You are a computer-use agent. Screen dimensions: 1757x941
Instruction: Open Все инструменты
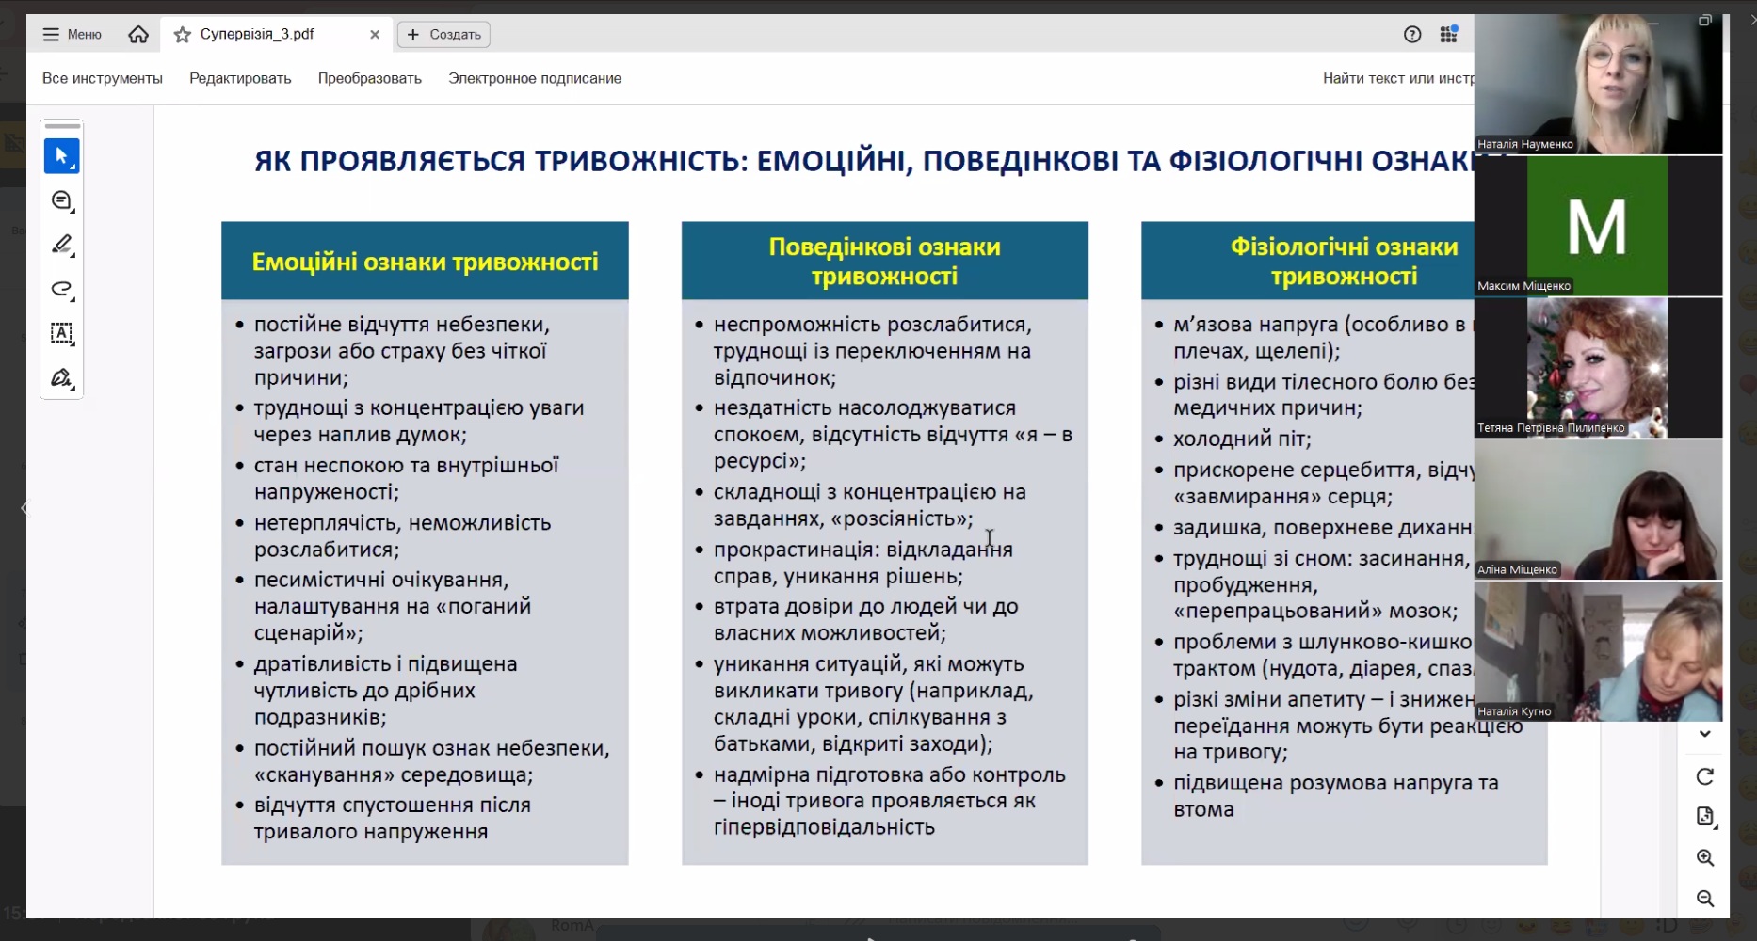coord(103,78)
